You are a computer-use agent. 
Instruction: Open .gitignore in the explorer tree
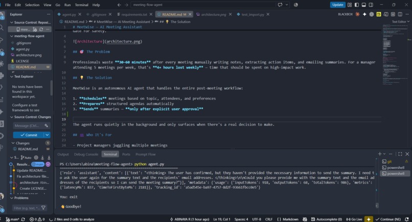(24, 43)
